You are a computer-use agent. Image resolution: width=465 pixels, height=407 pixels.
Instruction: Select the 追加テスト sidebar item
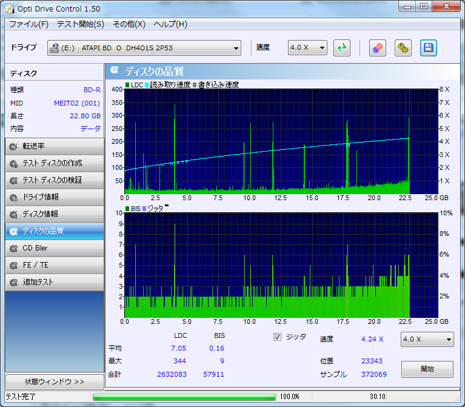click(55, 282)
